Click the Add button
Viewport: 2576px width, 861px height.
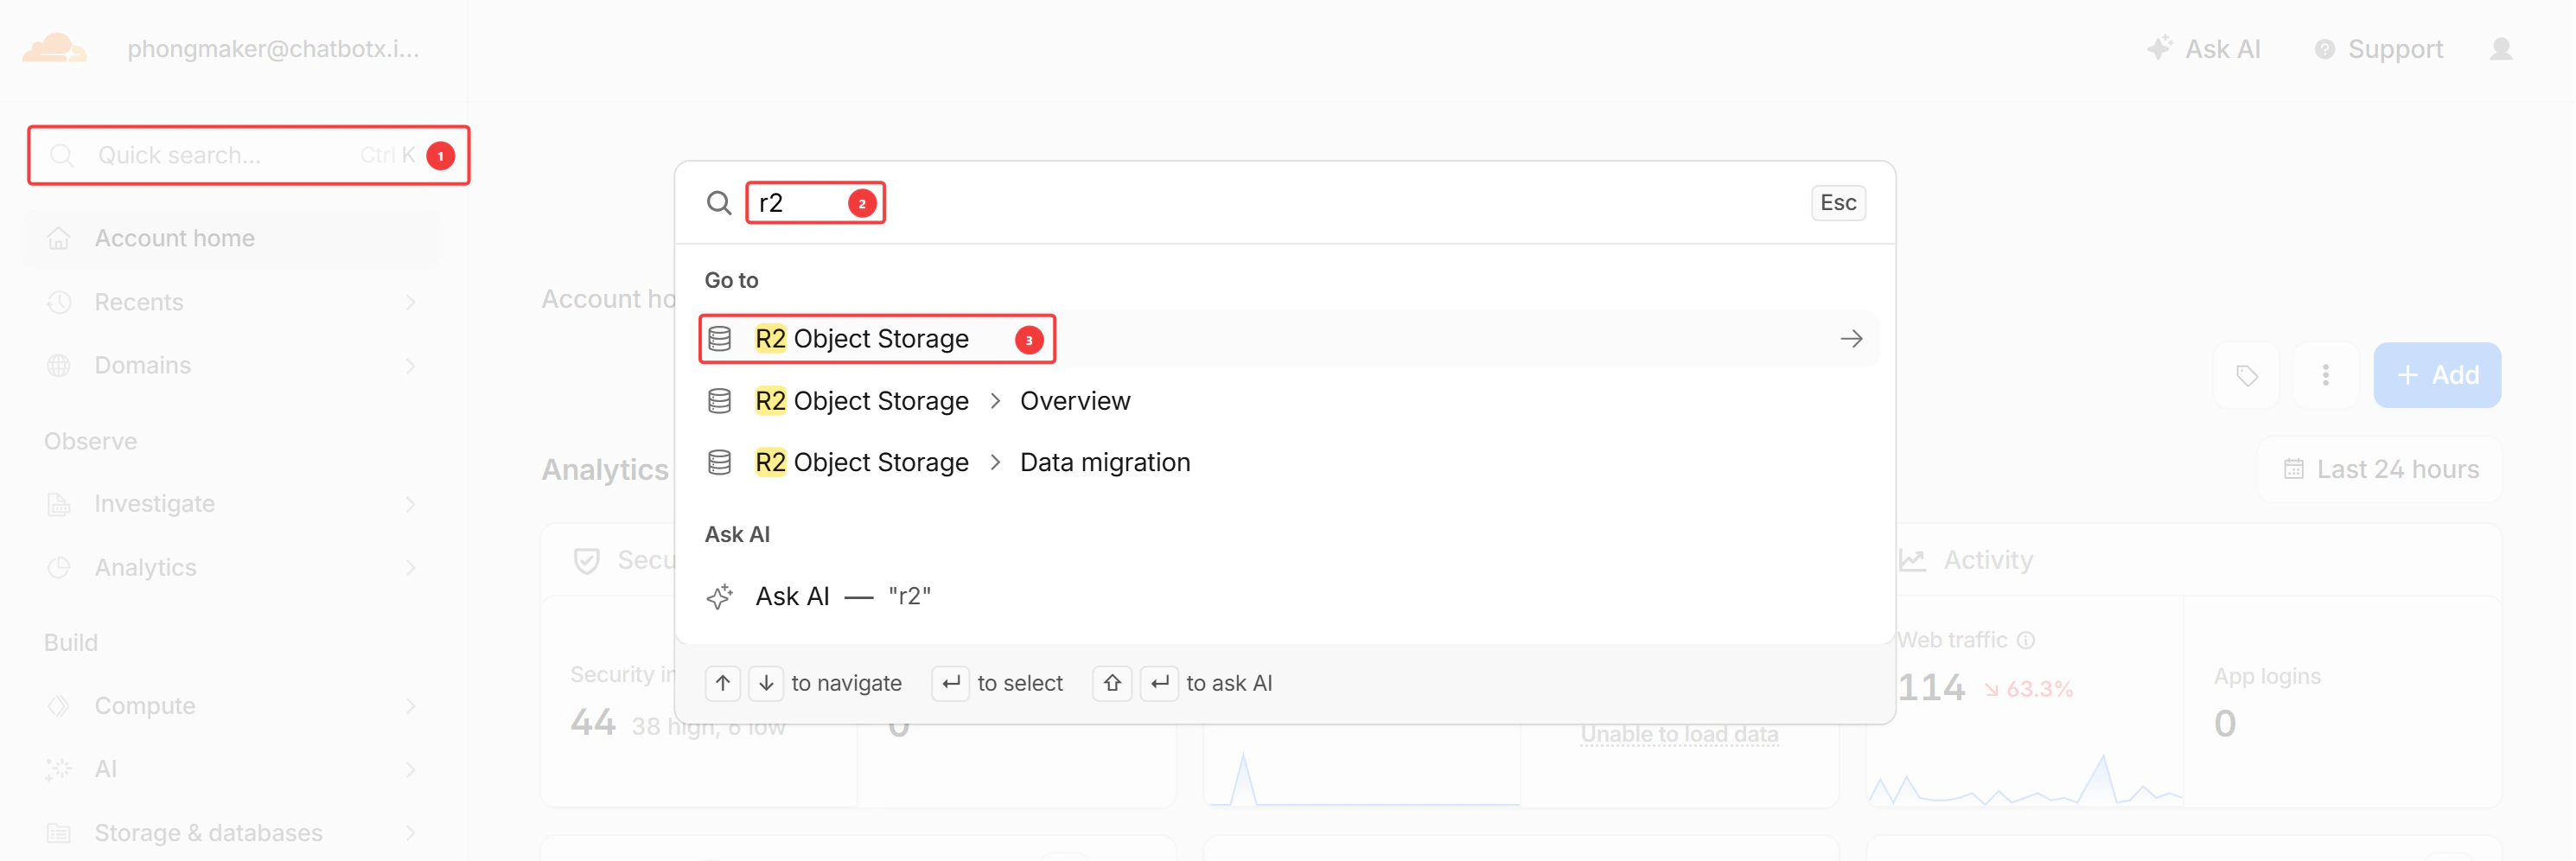[2436, 375]
